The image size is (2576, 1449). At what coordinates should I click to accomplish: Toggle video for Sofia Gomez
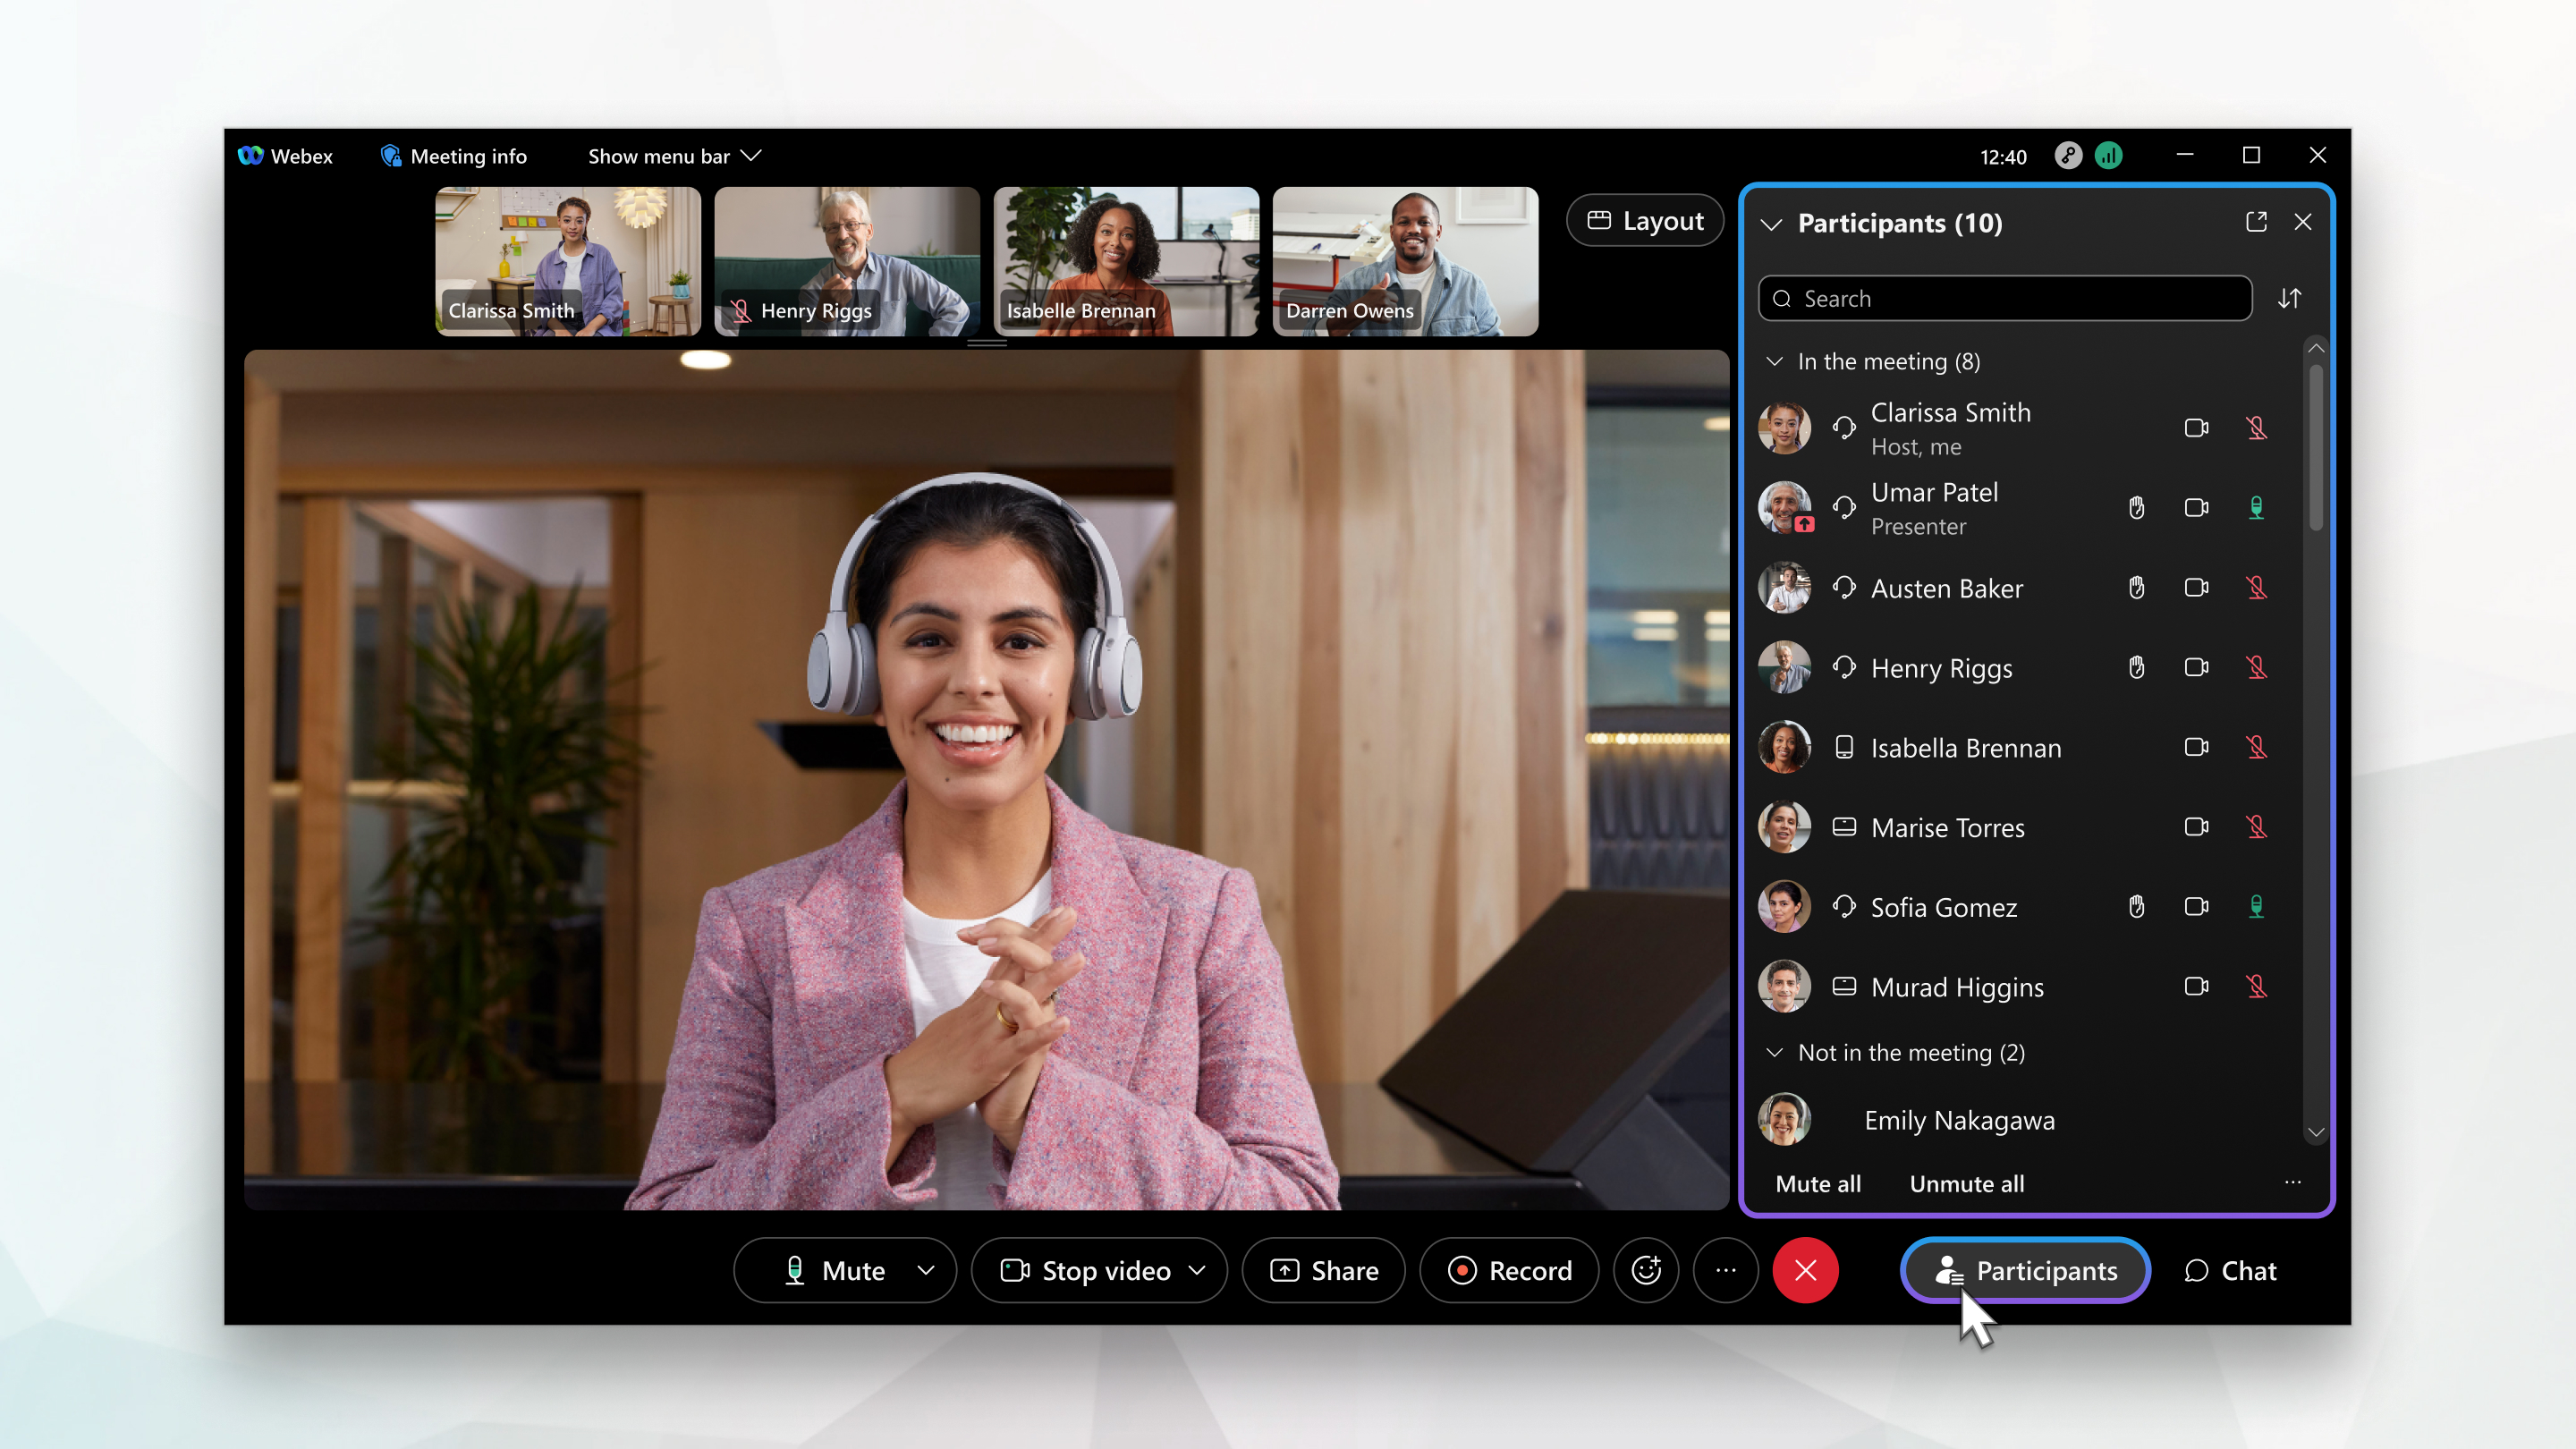coord(2199,906)
